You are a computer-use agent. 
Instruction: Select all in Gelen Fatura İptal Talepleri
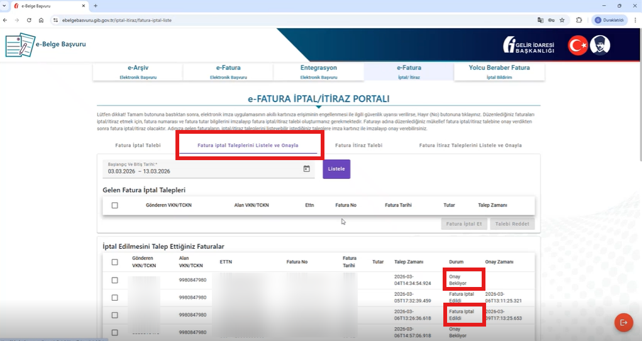[114, 205]
